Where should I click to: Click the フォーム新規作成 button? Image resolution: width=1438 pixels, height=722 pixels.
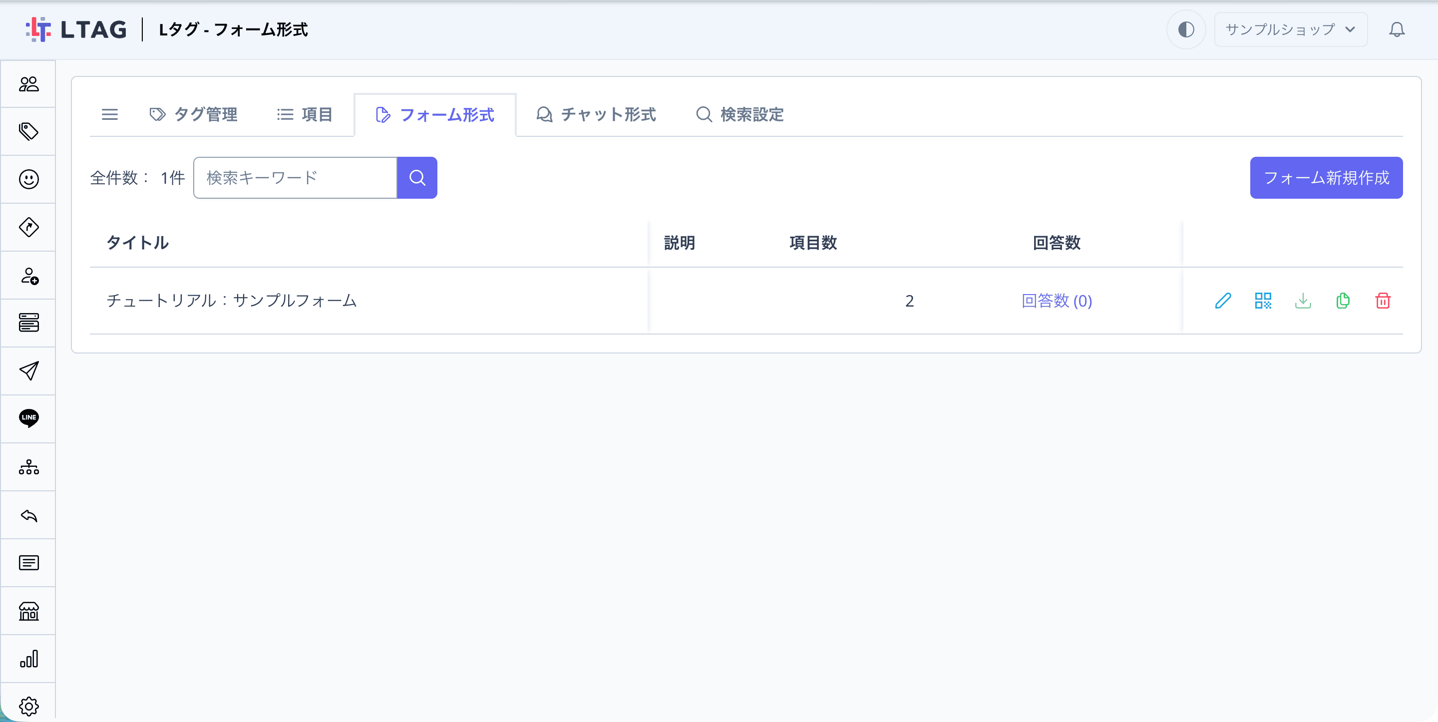[x=1326, y=178]
